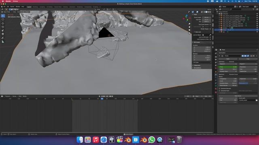Screen dimensions: 259x145
Task: Adjust the Wind Velocity slider field
Action: [x=228, y=85]
